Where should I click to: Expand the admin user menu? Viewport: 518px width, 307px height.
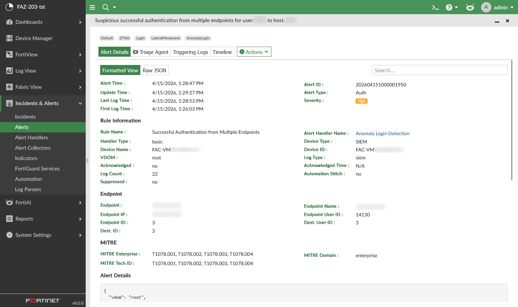tap(497, 7)
